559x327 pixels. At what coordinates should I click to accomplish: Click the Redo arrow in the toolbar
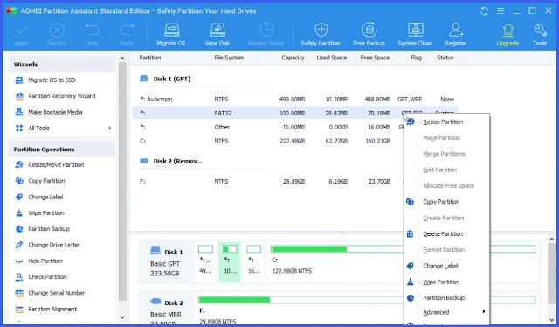[127, 34]
